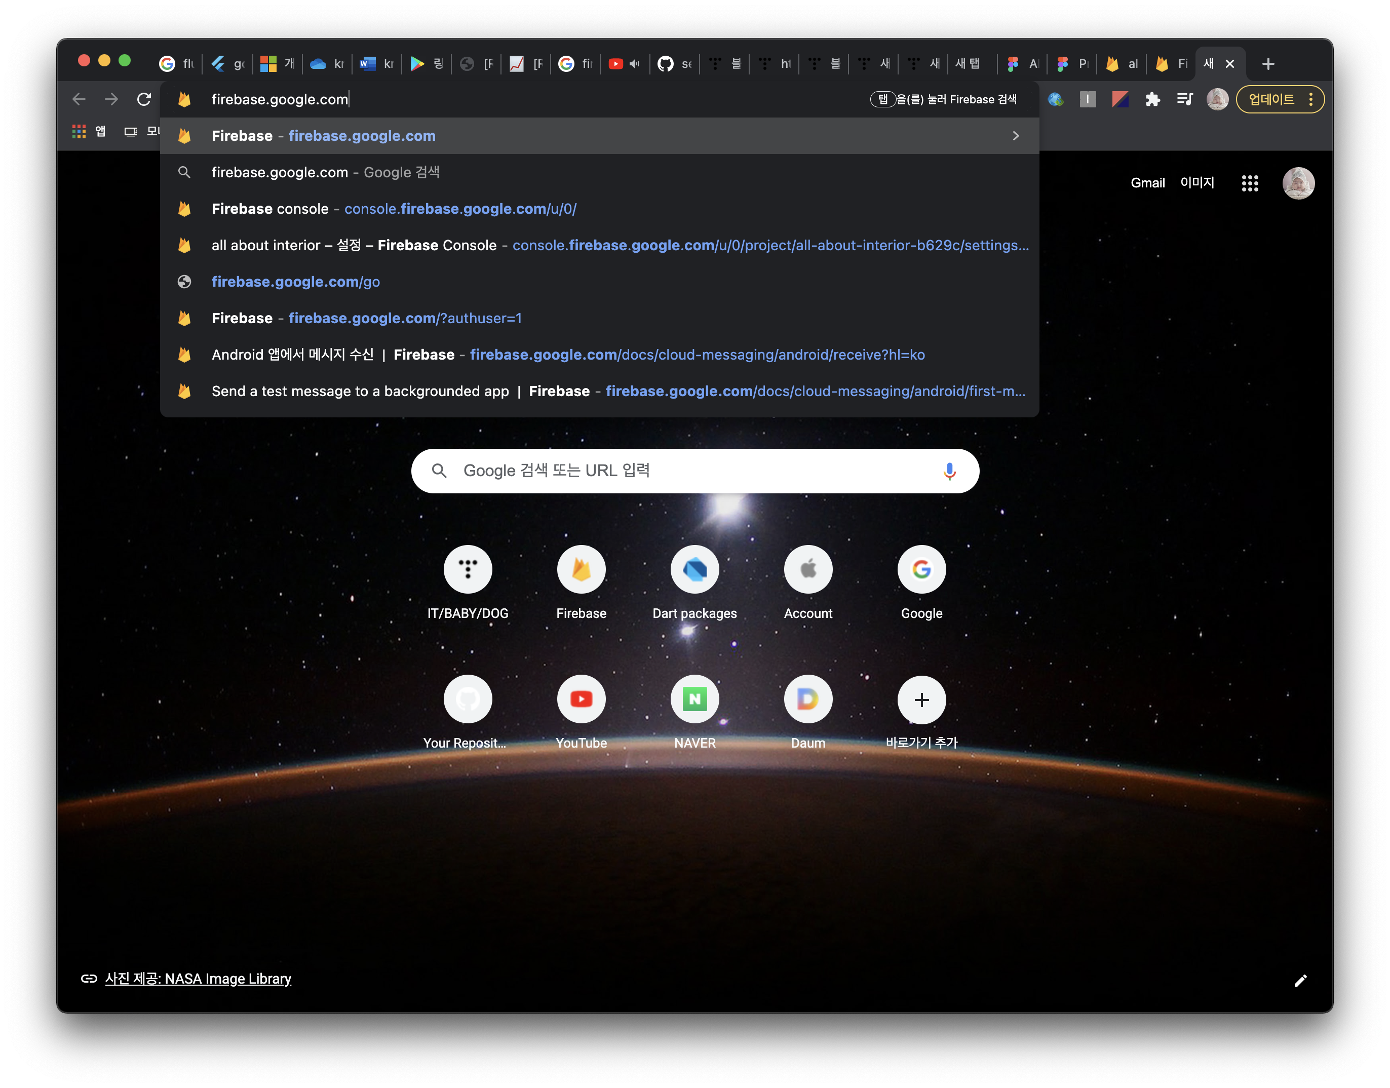Click the add shortcut plus tile
1390x1088 pixels.
point(921,700)
